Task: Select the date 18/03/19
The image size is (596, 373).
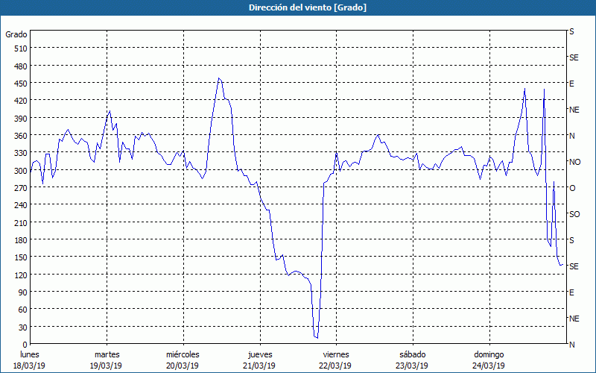Action: click(x=30, y=366)
